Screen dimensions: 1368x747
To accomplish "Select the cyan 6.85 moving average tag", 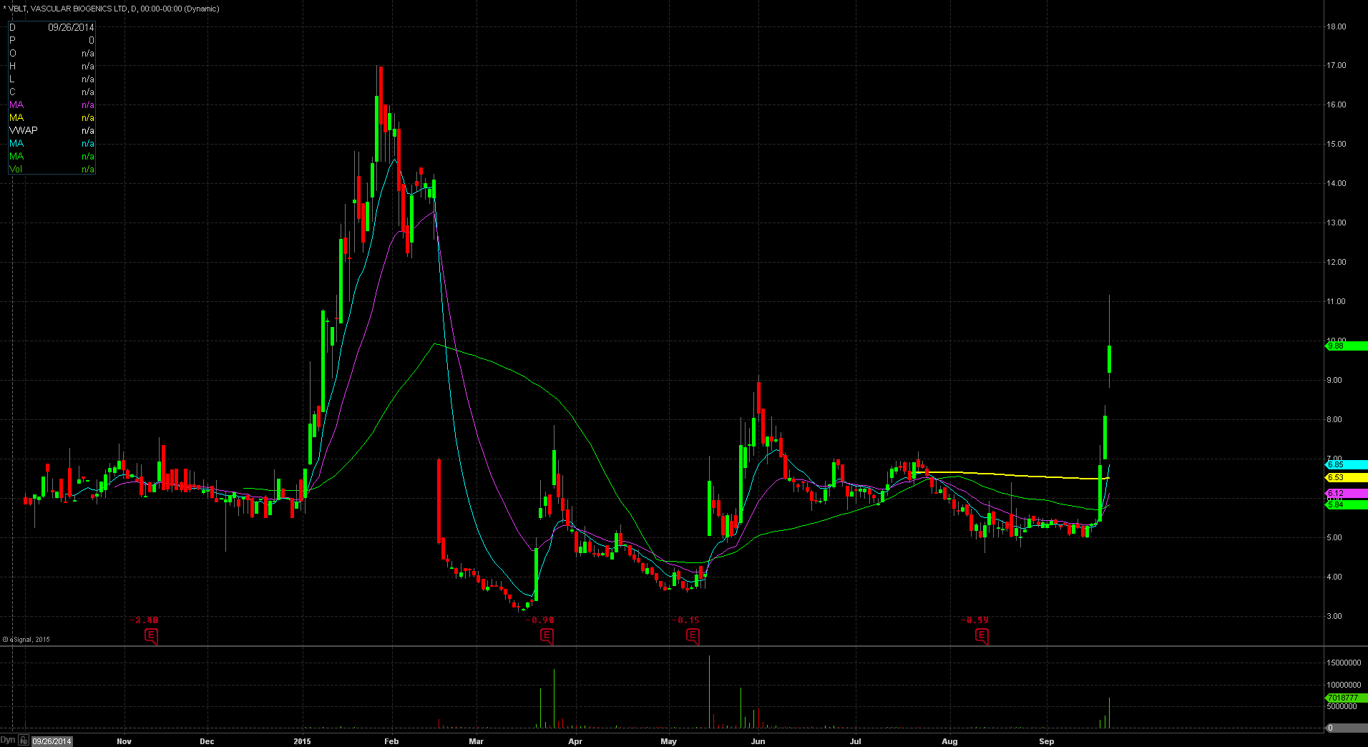I will (1346, 464).
